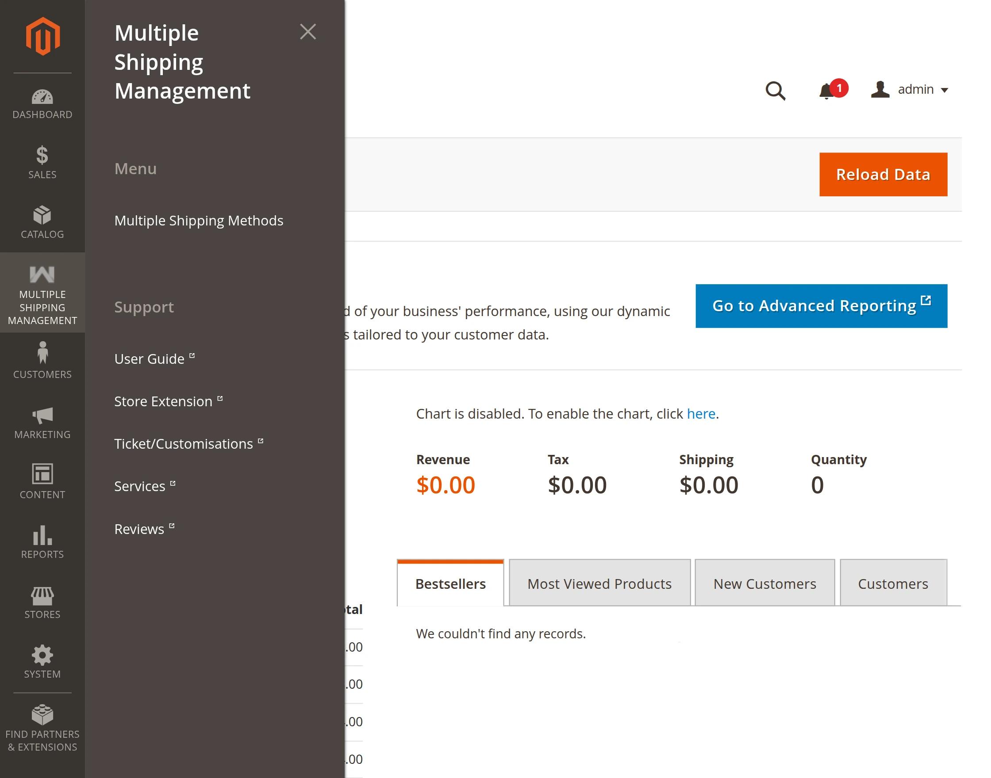This screenshot has height=778, width=991.
Task: Open the Customers person icon menu
Action: [x=42, y=360]
